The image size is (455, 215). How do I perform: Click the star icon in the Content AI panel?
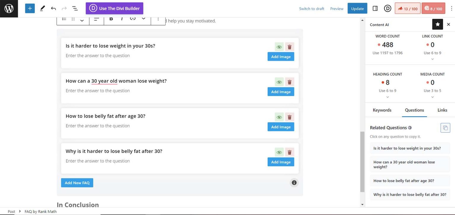tap(438, 24)
